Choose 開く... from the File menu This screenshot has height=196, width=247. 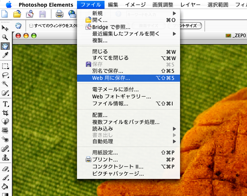(x=128, y=20)
